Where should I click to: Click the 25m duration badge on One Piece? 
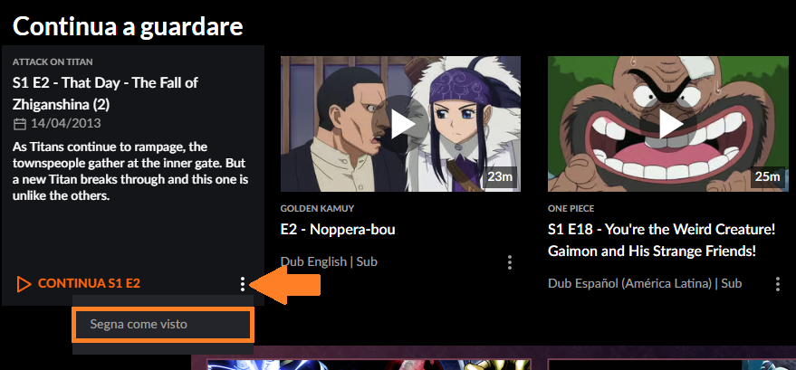click(x=768, y=177)
